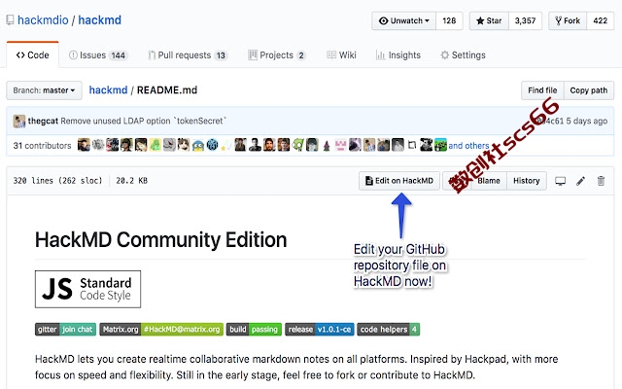Image resolution: width=622 pixels, height=389 pixels.
Task: Click the 20.2 KB file size text
Action: coord(132,181)
